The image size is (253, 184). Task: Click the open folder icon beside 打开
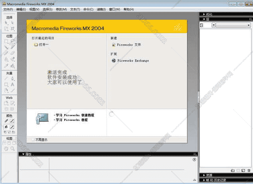pos(36,45)
